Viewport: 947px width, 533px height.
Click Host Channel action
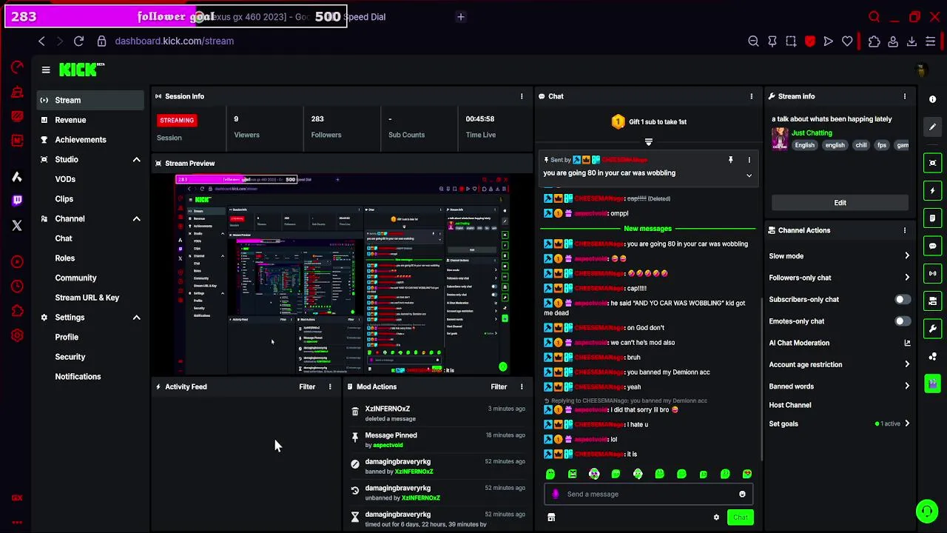(790, 405)
